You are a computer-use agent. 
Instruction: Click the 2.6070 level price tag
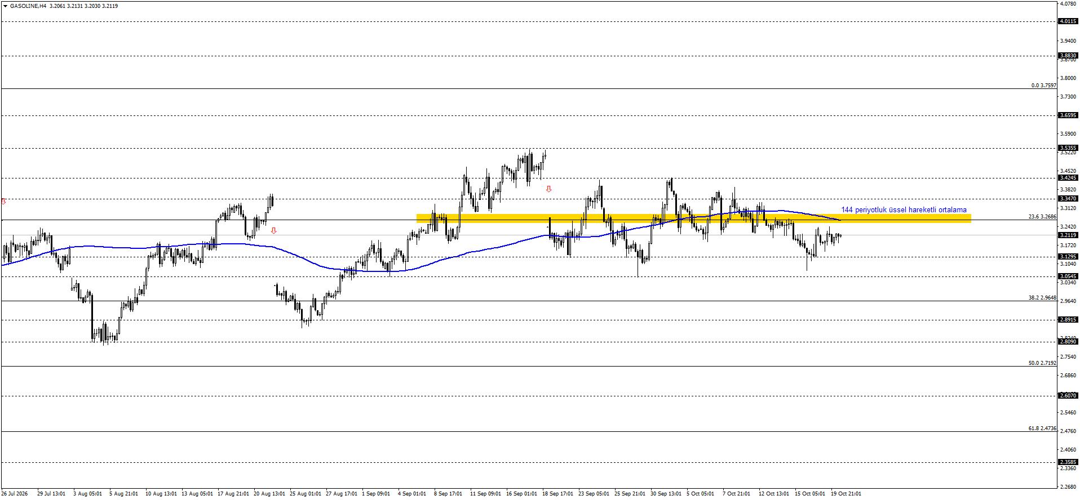click(1068, 396)
